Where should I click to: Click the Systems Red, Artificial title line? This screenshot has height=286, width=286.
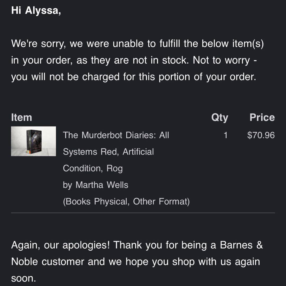tap(108, 152)
